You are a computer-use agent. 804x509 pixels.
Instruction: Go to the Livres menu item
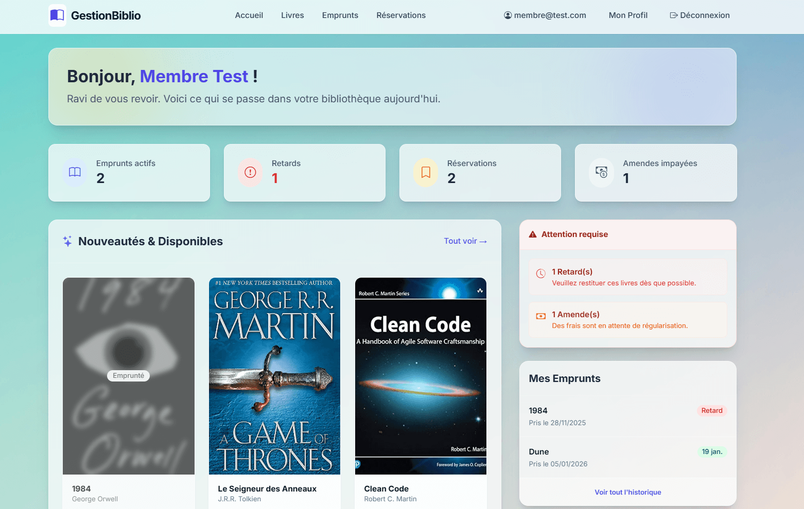pyautogui.click(x=292, y=15)
